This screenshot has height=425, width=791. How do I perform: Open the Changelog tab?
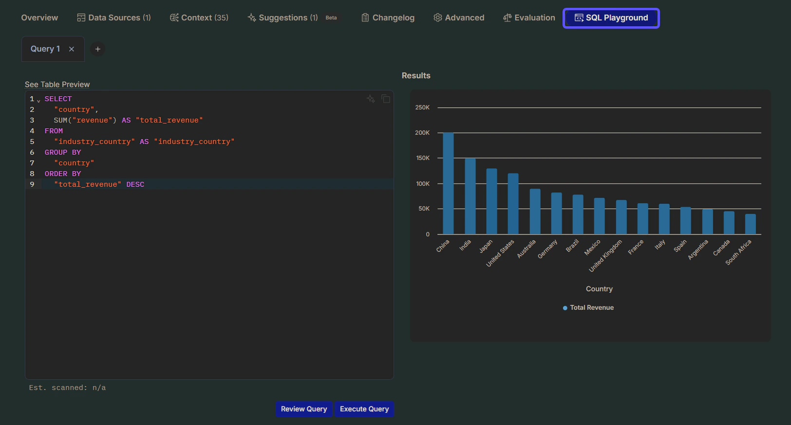point(388,18)
